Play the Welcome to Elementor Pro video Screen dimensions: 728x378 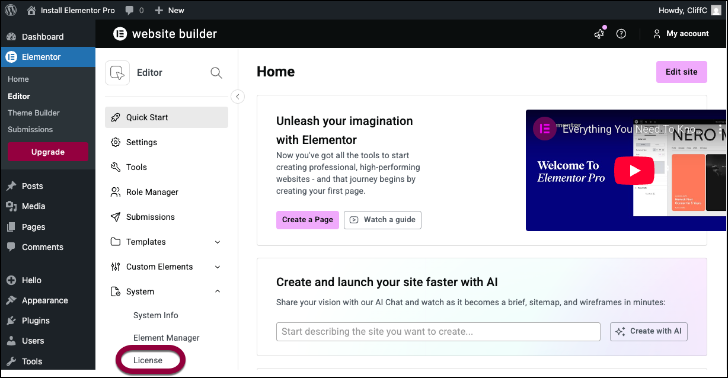coord(634,171)
